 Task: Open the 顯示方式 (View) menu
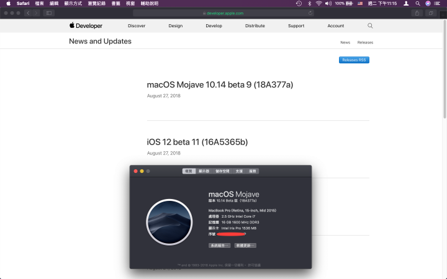(x=73, y=4)
